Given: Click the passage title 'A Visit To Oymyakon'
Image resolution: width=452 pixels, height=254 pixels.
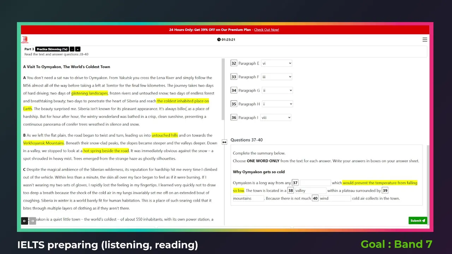Looking at the screenshot, I should click(67, 67).
